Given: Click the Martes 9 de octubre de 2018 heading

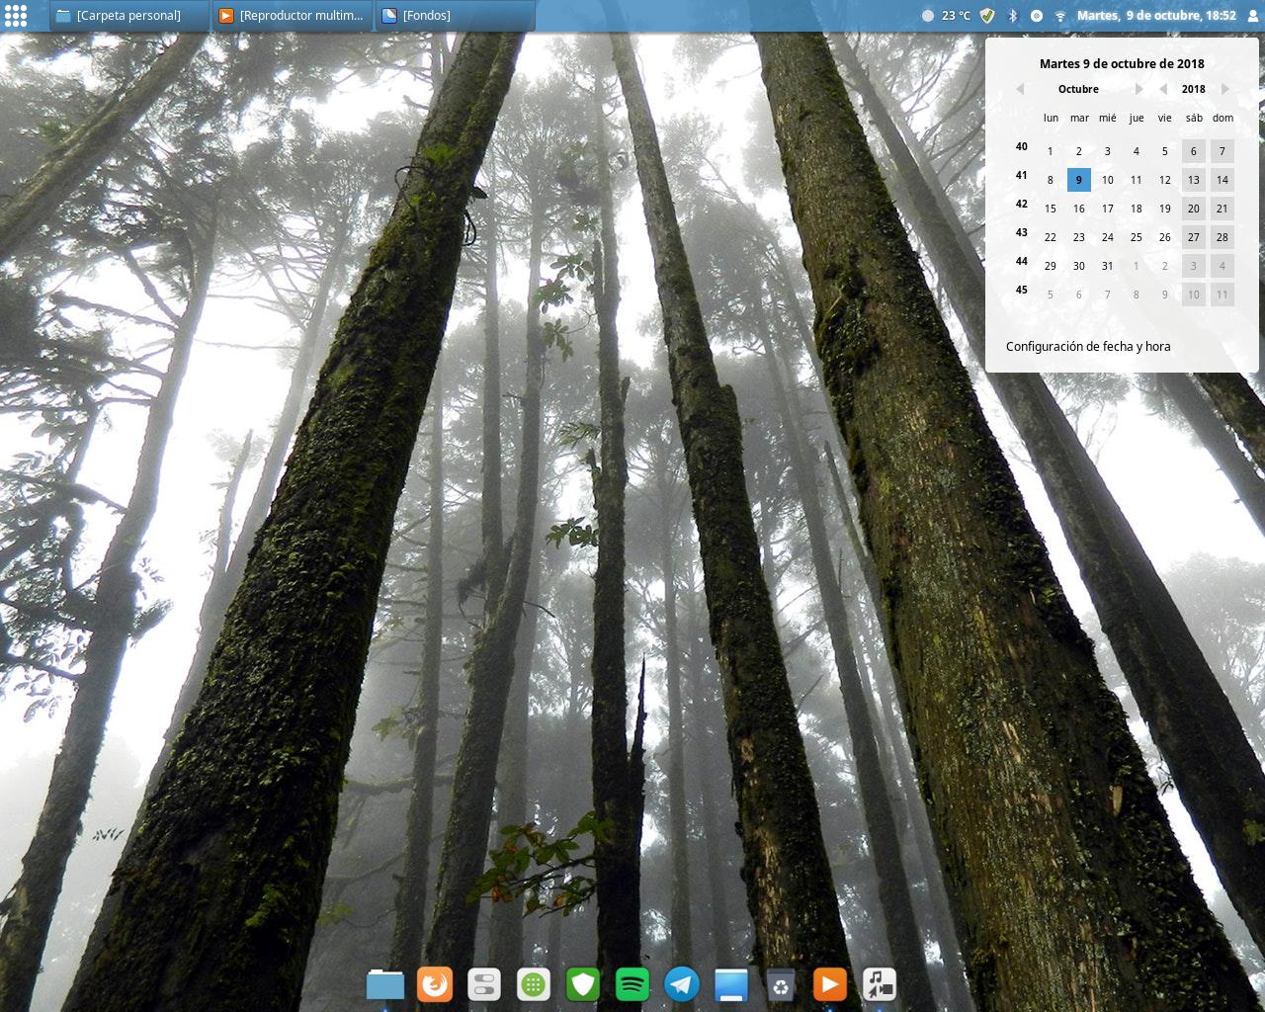Looking at the screenshot, I should click(x=1122, y=63).
